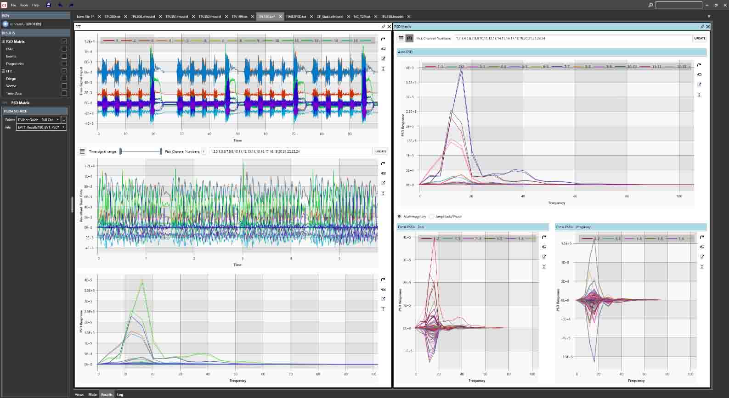The image size is (729, 398).
Task: Click the axis scale icon on the Time Signal Input chart
Action: (x=383, y=69)
